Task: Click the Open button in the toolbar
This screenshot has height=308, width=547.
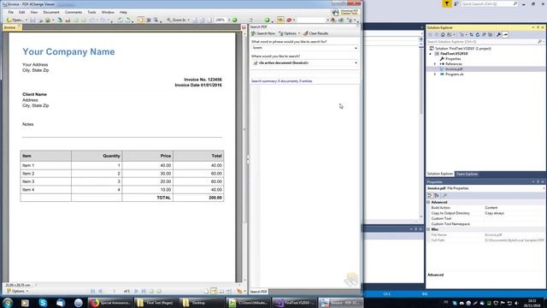Action: pyautogui.click(x=15, y=21)
